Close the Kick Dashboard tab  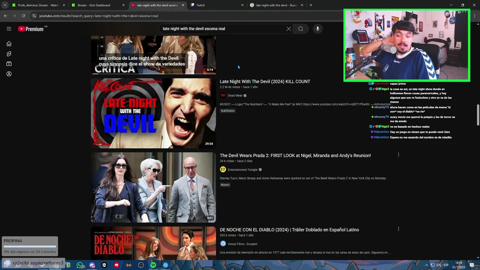[123, 5]
